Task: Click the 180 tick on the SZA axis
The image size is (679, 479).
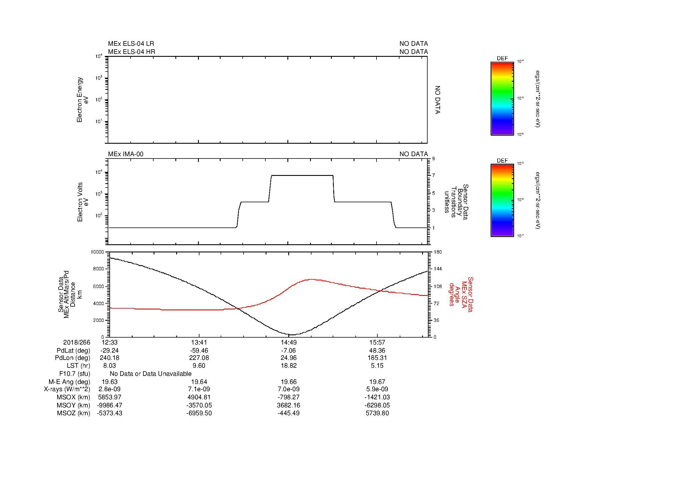Action: pyautogui.click(x=438, y=252)
